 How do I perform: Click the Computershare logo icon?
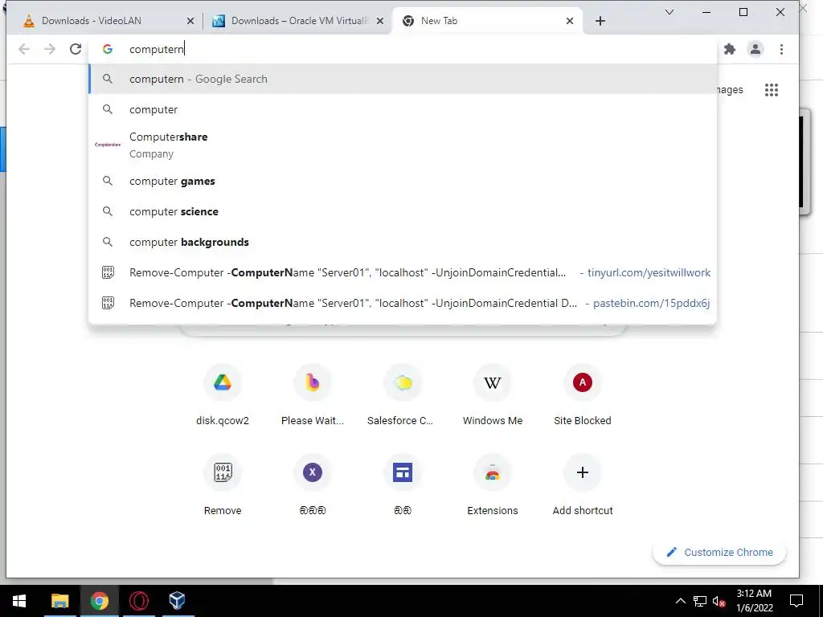click(x=108, y=145)
